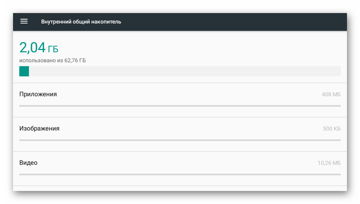Click the usage bar under Приложения
360x204 pixels.
180,106
